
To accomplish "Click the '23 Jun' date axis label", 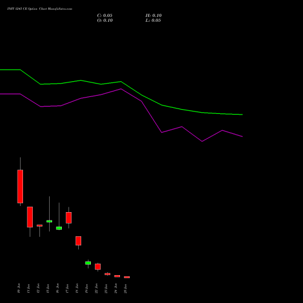I will tap(106, 288).
